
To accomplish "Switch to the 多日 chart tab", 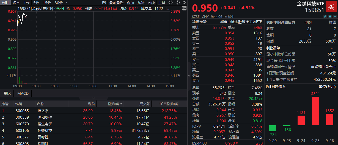I will point(16,3).
